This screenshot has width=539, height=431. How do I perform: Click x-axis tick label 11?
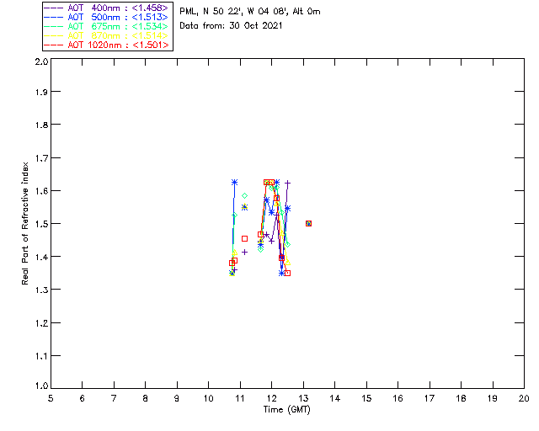pos(240,398)
